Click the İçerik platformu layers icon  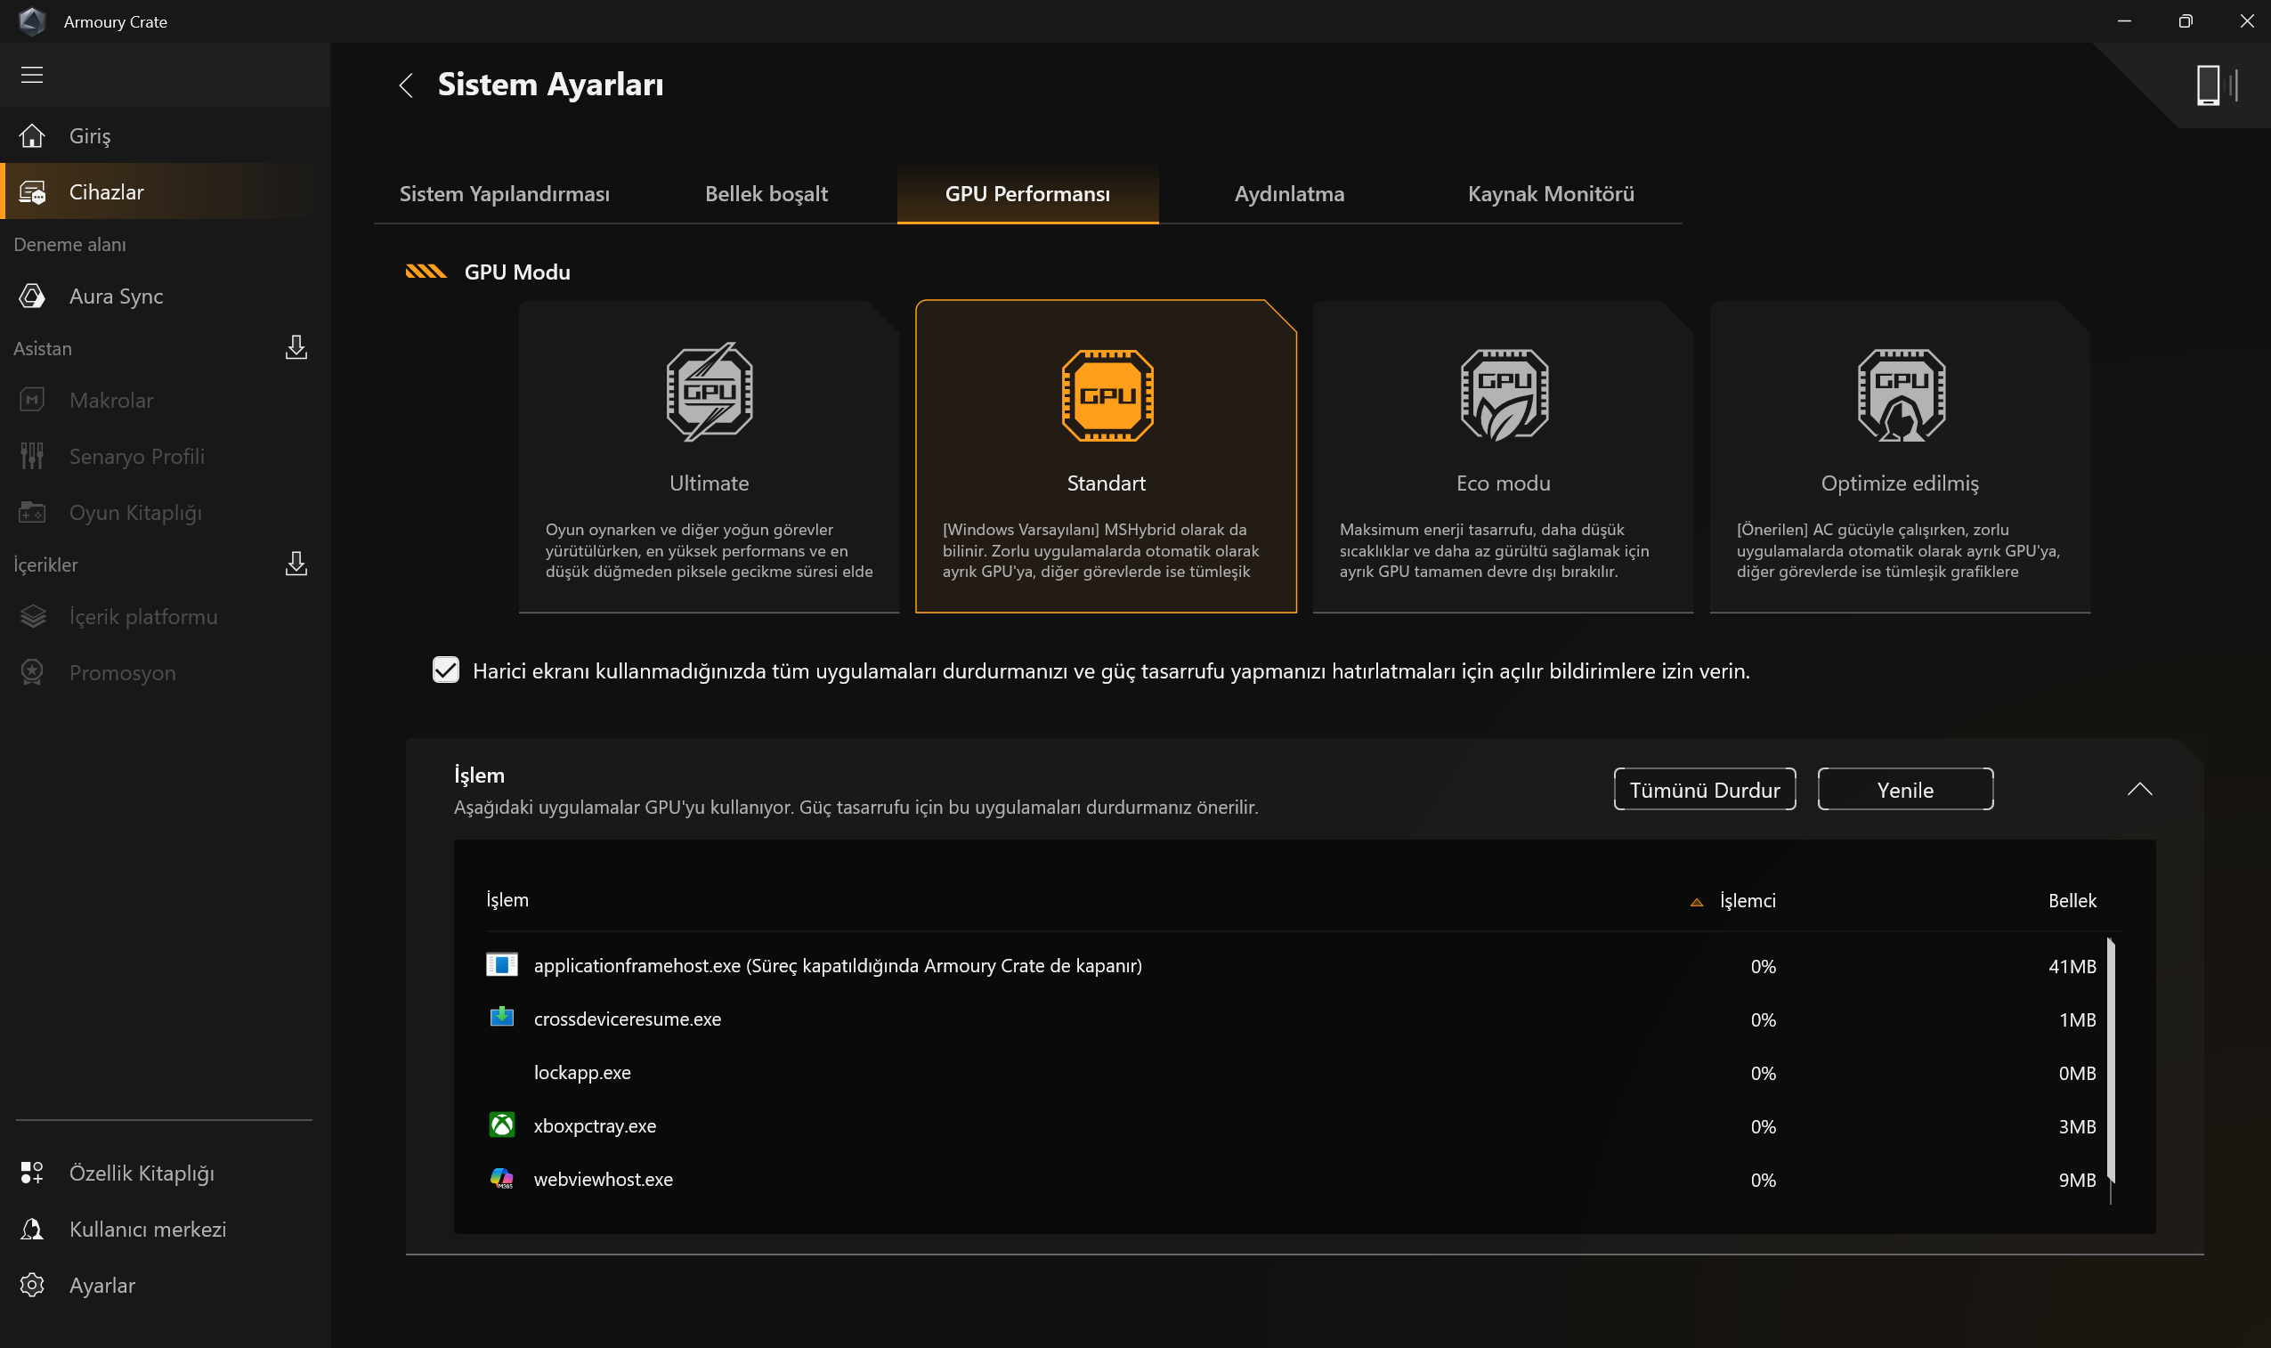[32, 617]
